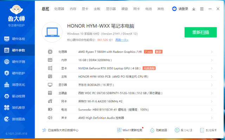Click the download arrow icon
The image size is (225, 140).
tap(194, 9)
